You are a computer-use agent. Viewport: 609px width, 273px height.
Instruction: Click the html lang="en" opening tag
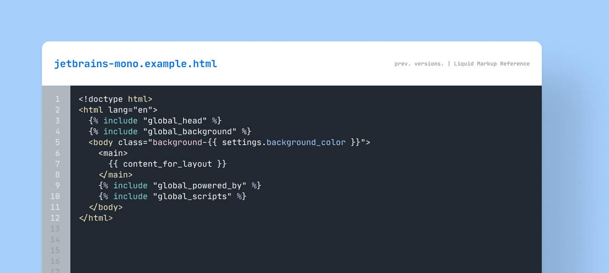[x=118, y=110]
